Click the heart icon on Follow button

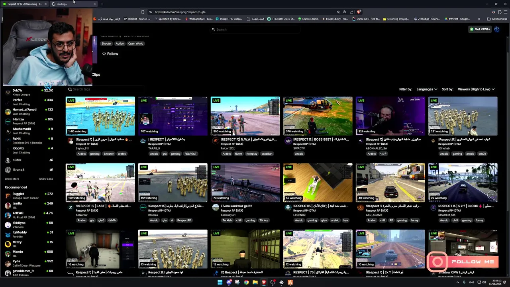(104, 54)
